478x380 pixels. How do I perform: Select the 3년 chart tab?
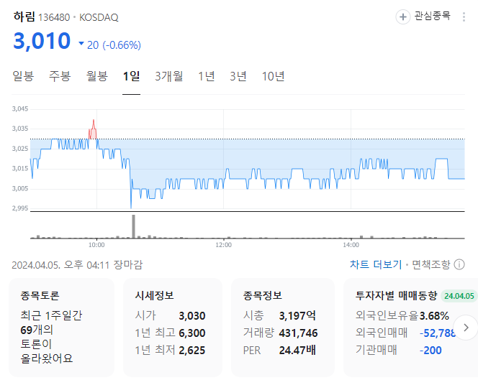tap(238, 76)
